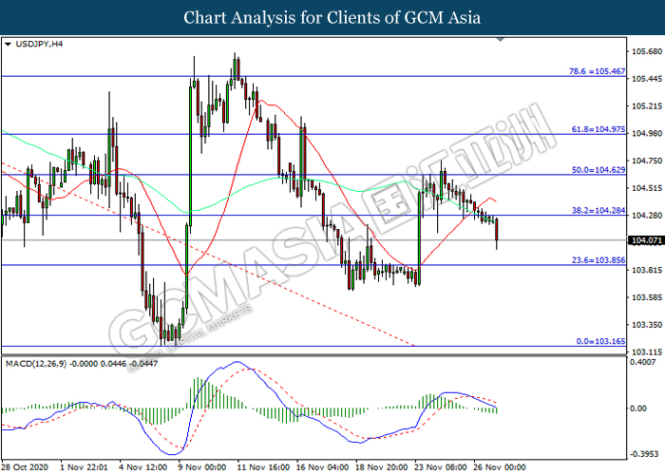The image size is (665, 475).
Task: Select the 28 Oct 2020 date label
Action: 26,466
